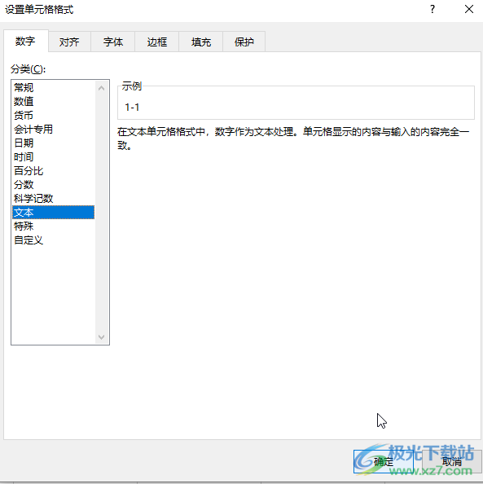Open the 字体 tab

(113, 42)
